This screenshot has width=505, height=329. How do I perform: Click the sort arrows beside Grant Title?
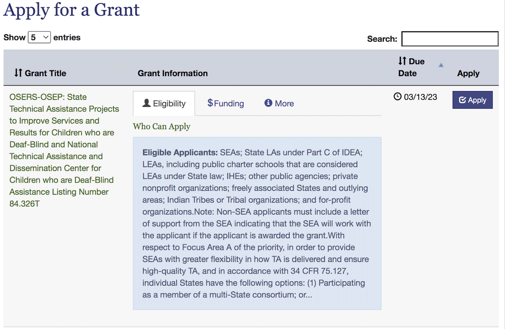(x=18, y=73)
